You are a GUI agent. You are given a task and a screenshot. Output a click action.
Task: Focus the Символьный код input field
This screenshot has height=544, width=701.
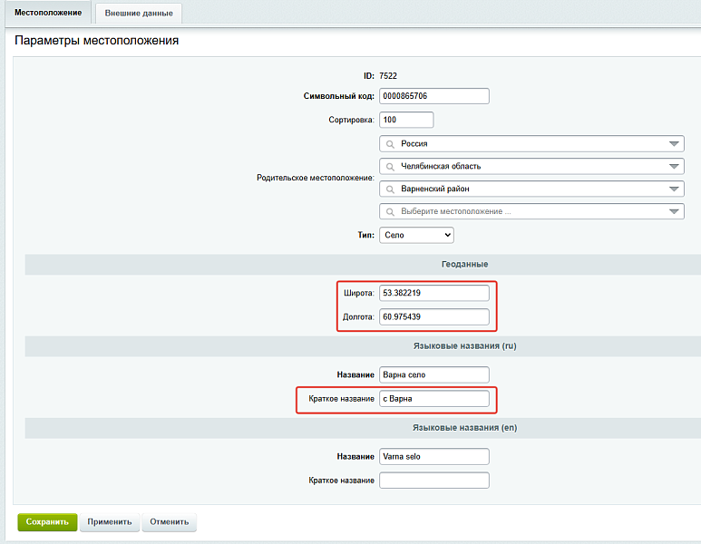433,96
